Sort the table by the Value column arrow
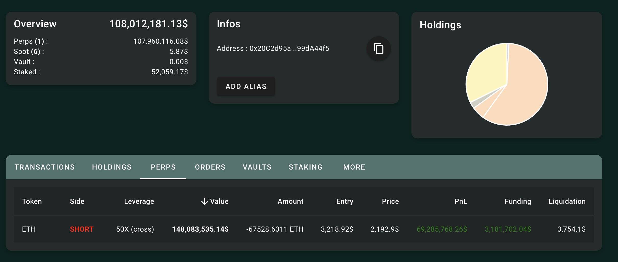 click(x=204, y=201)
